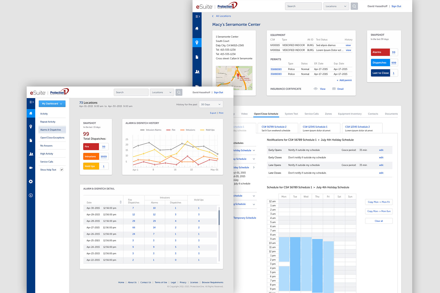The image size is (440, 293).
Task: Sort the table by Date column arrows
Action: [x=120, y=202]
